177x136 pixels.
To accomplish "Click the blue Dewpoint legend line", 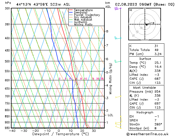I will pyautogui.click(x=71, y=13).
